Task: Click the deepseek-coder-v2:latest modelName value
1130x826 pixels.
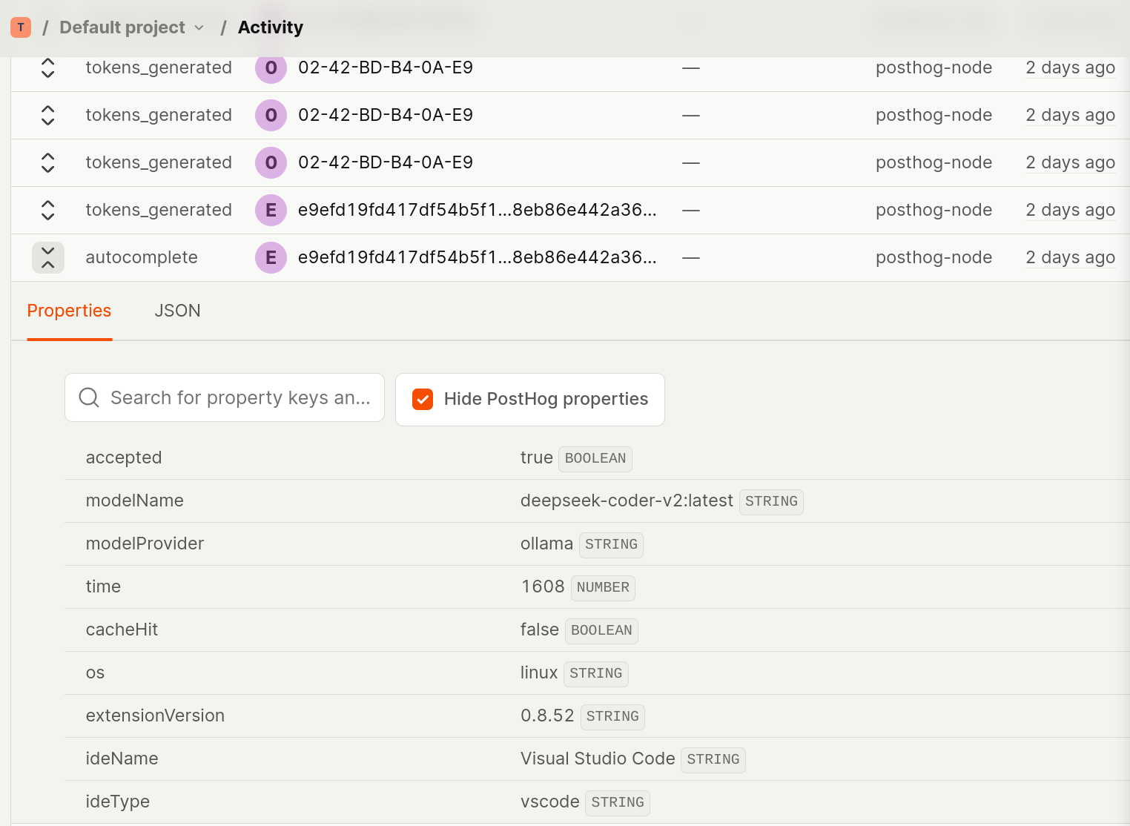Action: coord(627,501)
